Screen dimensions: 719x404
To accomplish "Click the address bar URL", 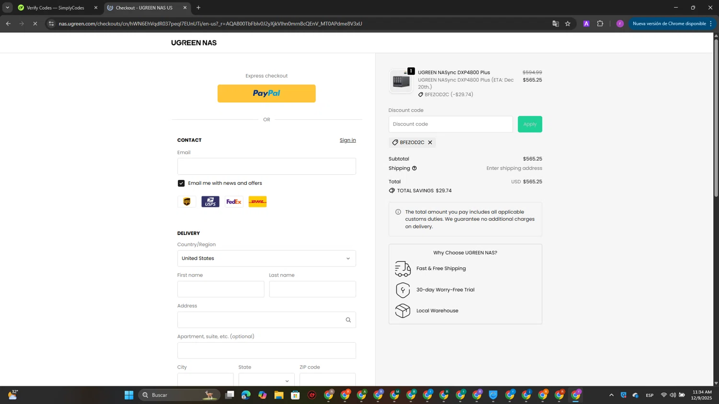I will (210, 23).
